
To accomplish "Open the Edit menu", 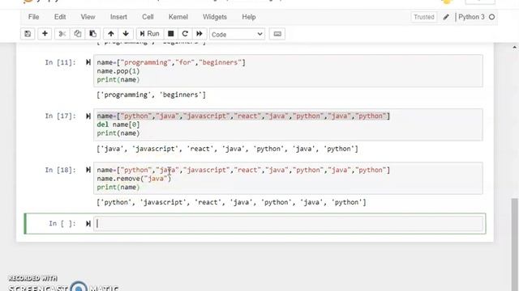I will click(60, 17).
